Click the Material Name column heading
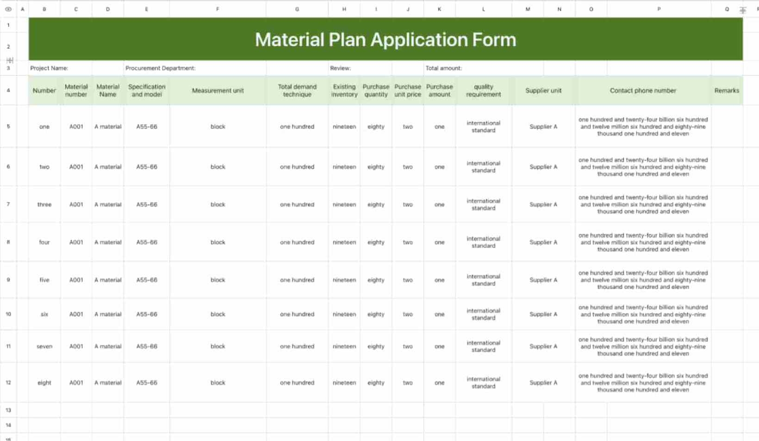The width and height of the screenshot is (759, 441). click(108, 90)
